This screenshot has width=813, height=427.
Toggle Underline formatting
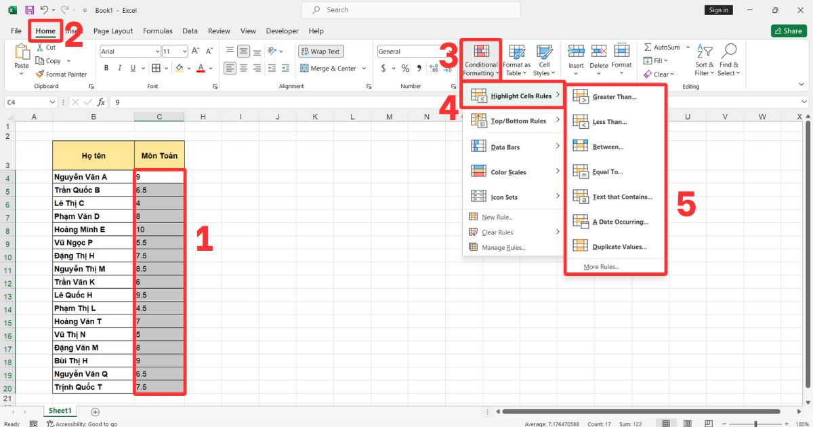click(x=134, y=68)
